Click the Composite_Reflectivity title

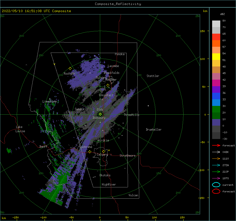point(118,4)
